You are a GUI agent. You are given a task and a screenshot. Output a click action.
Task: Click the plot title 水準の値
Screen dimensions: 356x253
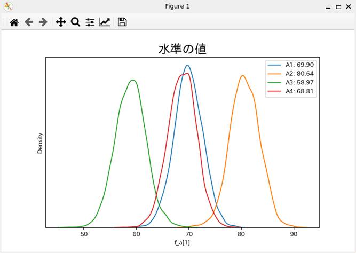(183, 49)
